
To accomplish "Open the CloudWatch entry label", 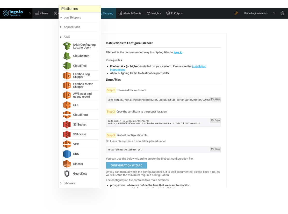I will pos(81,56).
